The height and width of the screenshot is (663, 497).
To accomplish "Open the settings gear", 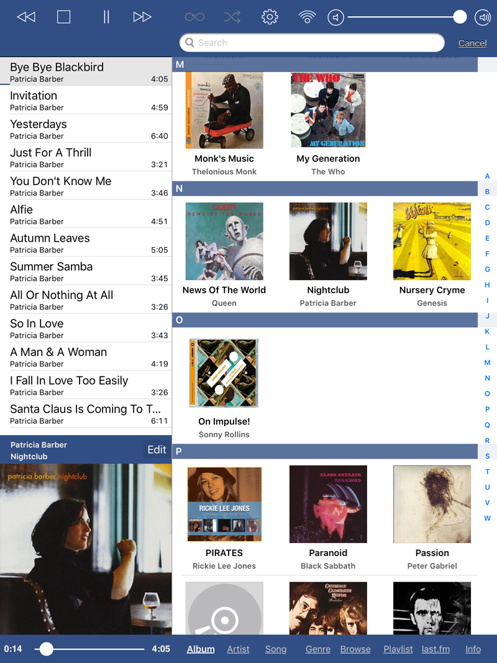I will pos(270,17).
